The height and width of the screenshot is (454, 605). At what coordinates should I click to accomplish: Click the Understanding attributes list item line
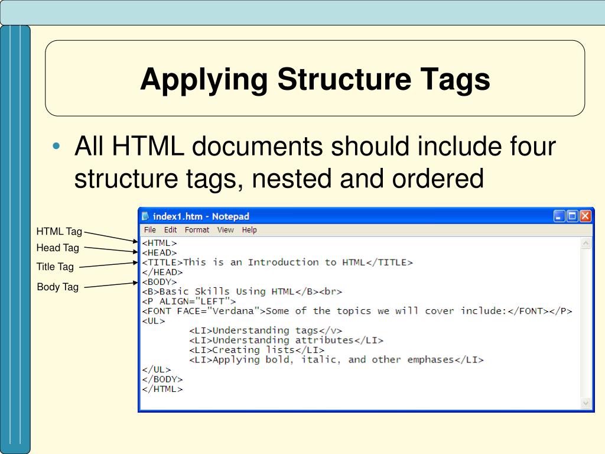click(x=286, y=340)
